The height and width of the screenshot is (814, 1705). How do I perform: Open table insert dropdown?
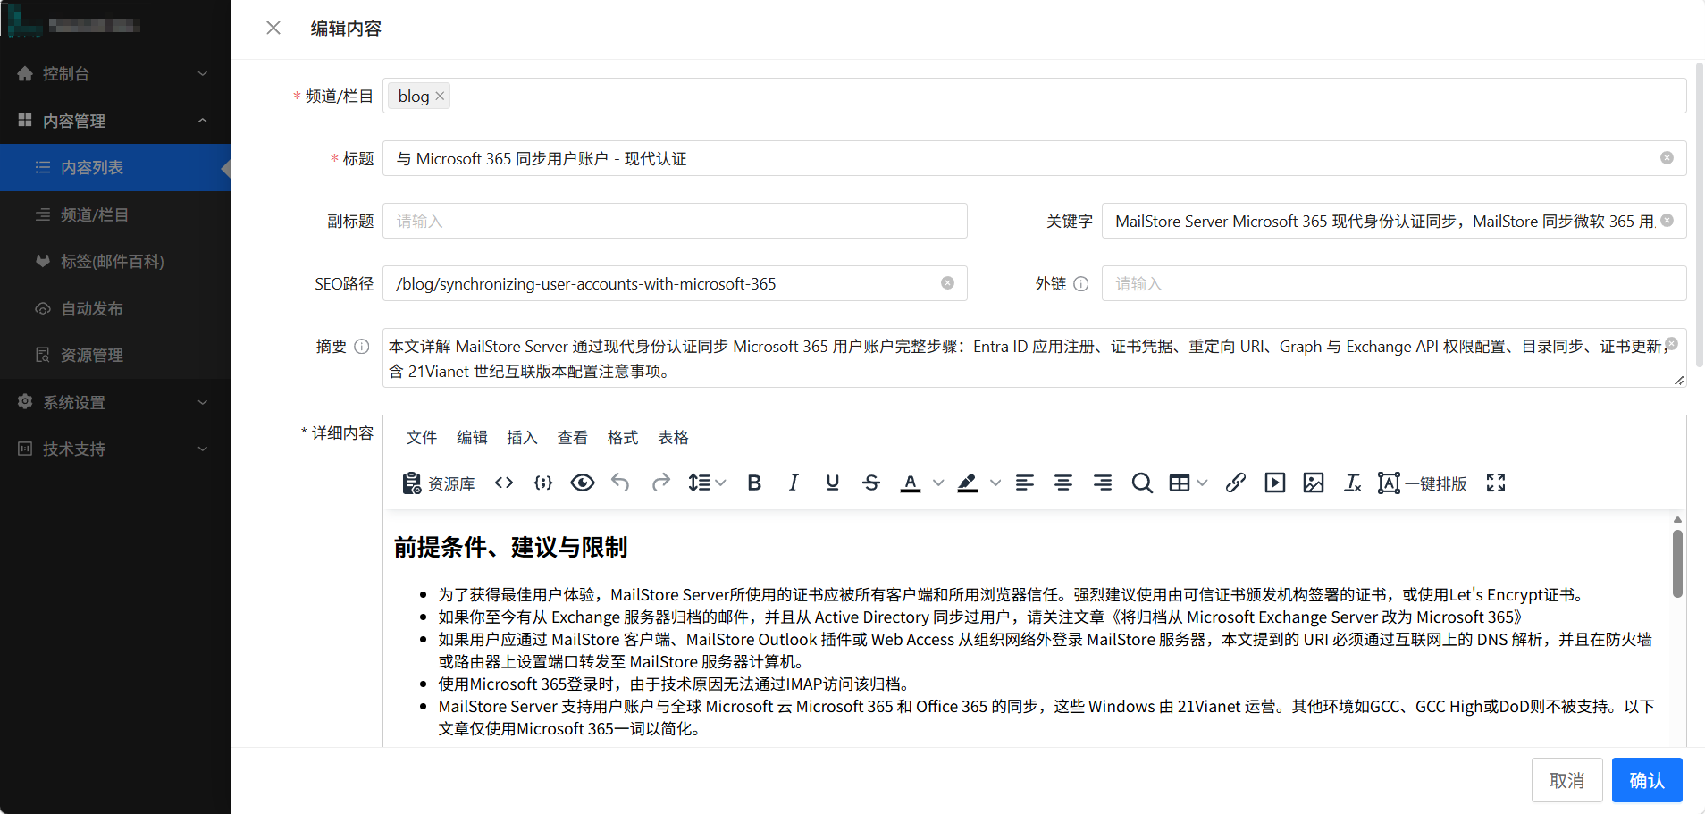tap(1188, 483)
